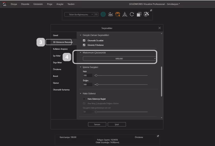Toggle the Görüntü Filtreleme checkbox
Screen dimensions: 215x146
(84, 45)
